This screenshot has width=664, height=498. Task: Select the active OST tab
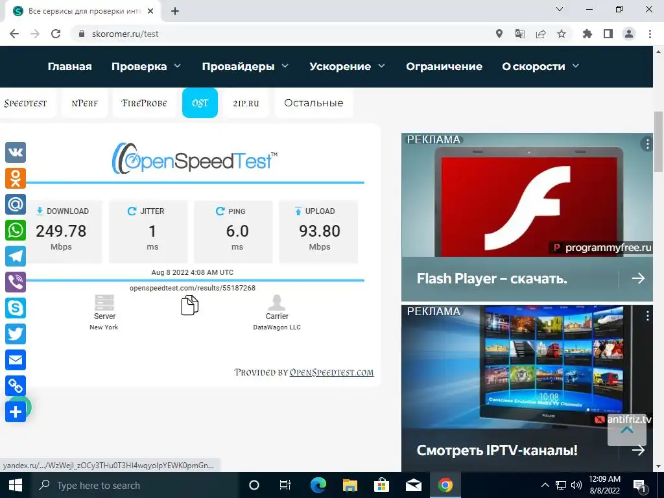200,103
